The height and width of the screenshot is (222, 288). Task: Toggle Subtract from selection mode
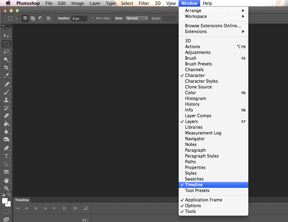(x=41, y=18)
